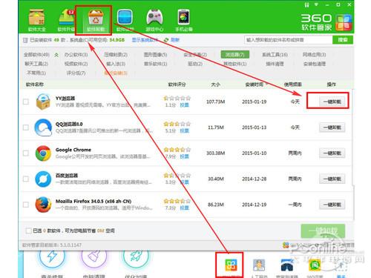The height and width of the screenshot is (278, 371).
Task: Click the skin icon in the title bar
Action: click(x=306, y=4)
